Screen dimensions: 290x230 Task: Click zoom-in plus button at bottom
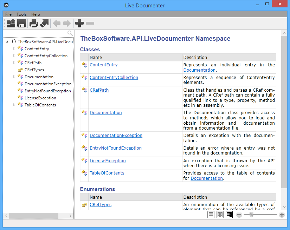282,215
